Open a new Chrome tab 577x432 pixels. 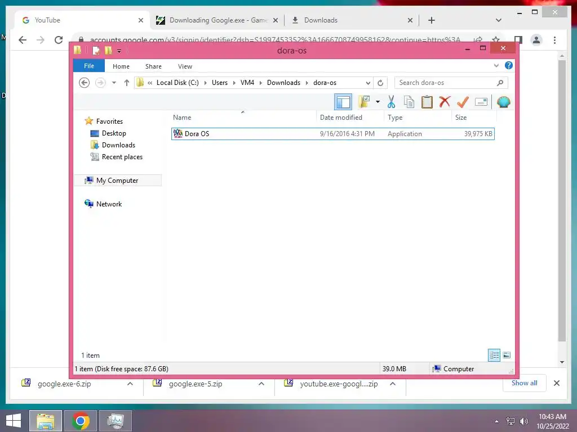432,20
